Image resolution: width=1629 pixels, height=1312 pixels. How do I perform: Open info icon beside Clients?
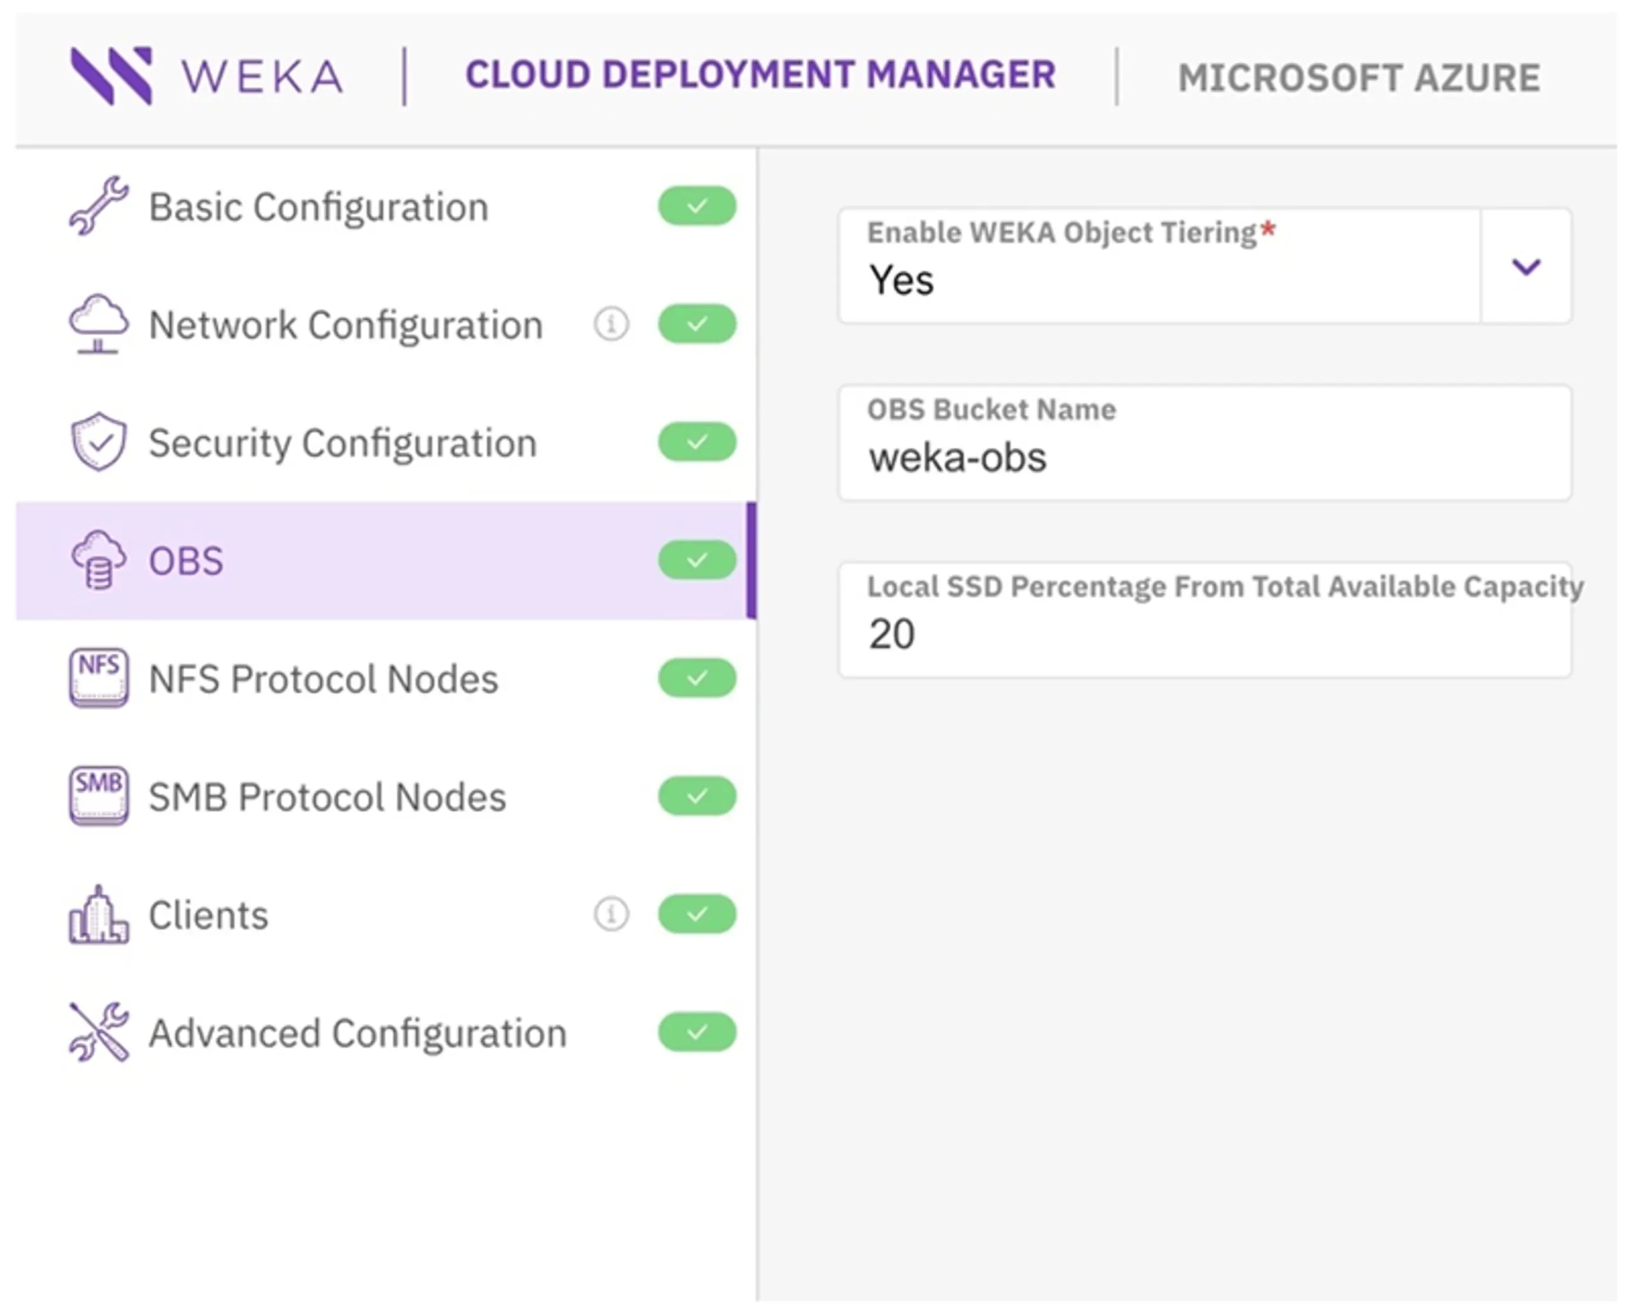tap(610, 915)
